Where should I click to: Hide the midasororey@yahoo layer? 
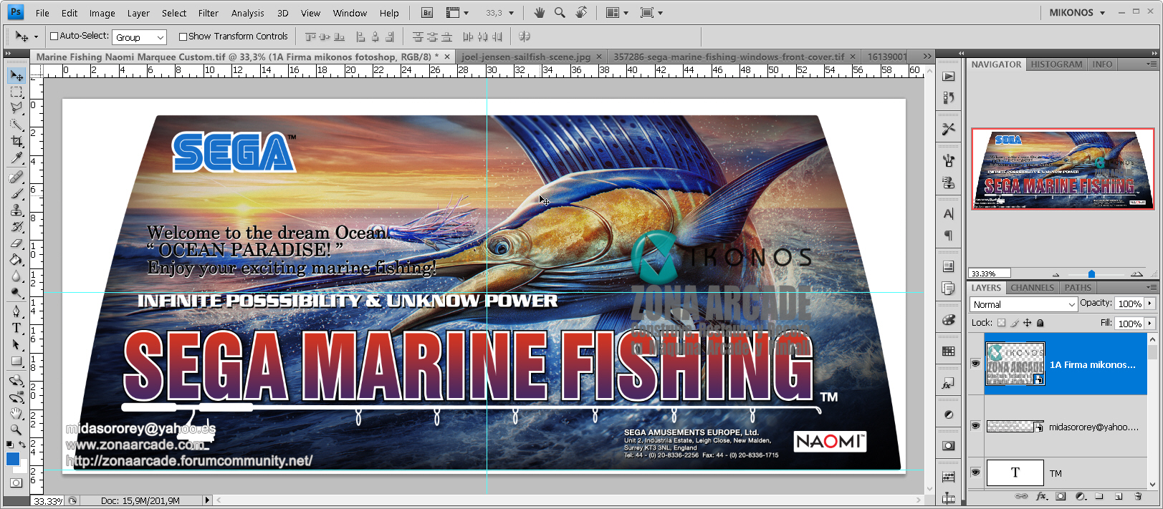[x=975, y=426]
